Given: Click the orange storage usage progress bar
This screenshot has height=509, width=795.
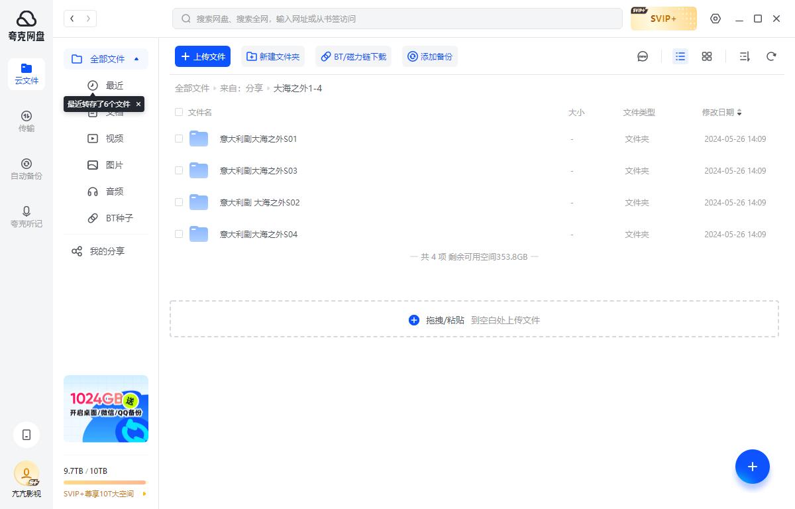Looking at the screenshot, I should click(106, 482).
